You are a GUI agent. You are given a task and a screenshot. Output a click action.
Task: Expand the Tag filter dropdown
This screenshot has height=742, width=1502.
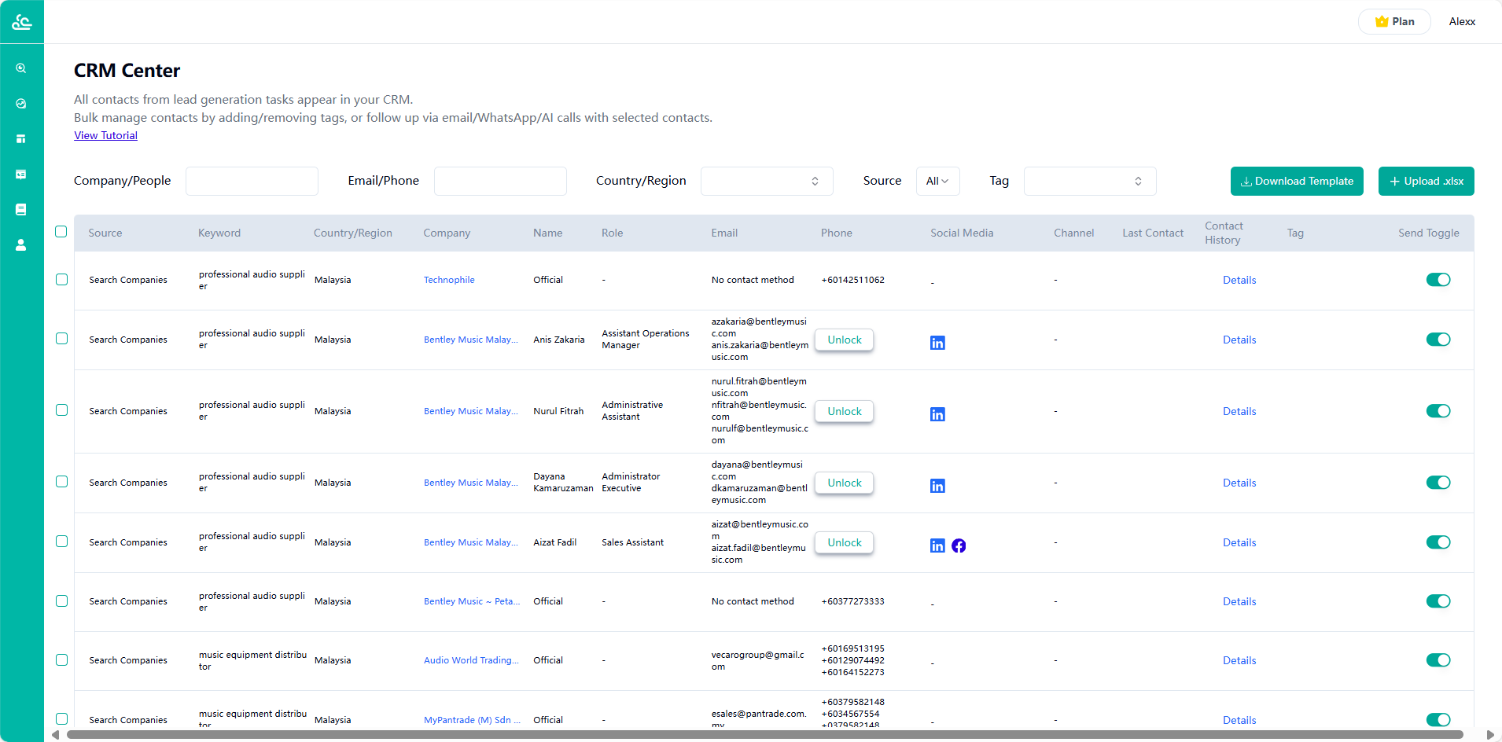click(x=1089, y=181)
